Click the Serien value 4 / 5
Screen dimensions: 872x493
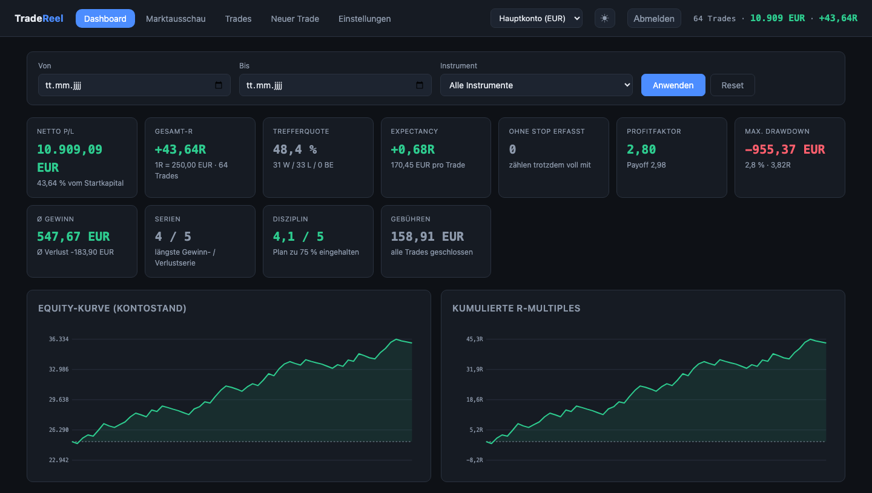click(173, 237)
